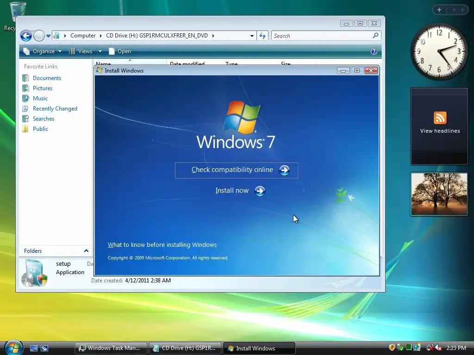
Task: Click the RSS feed orange icon
Action: 440,118
